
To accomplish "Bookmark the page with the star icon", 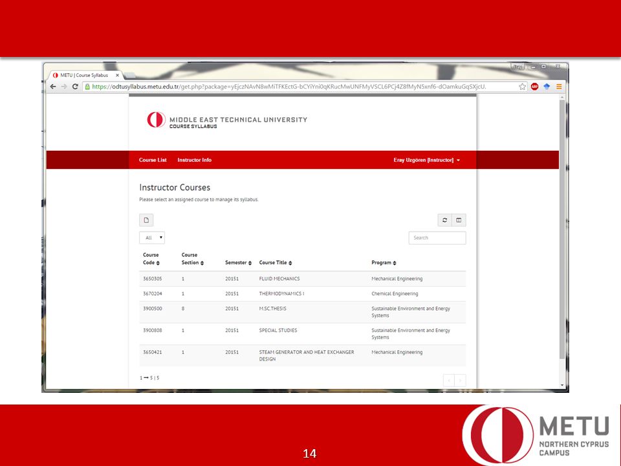I will tap(523, 86).
